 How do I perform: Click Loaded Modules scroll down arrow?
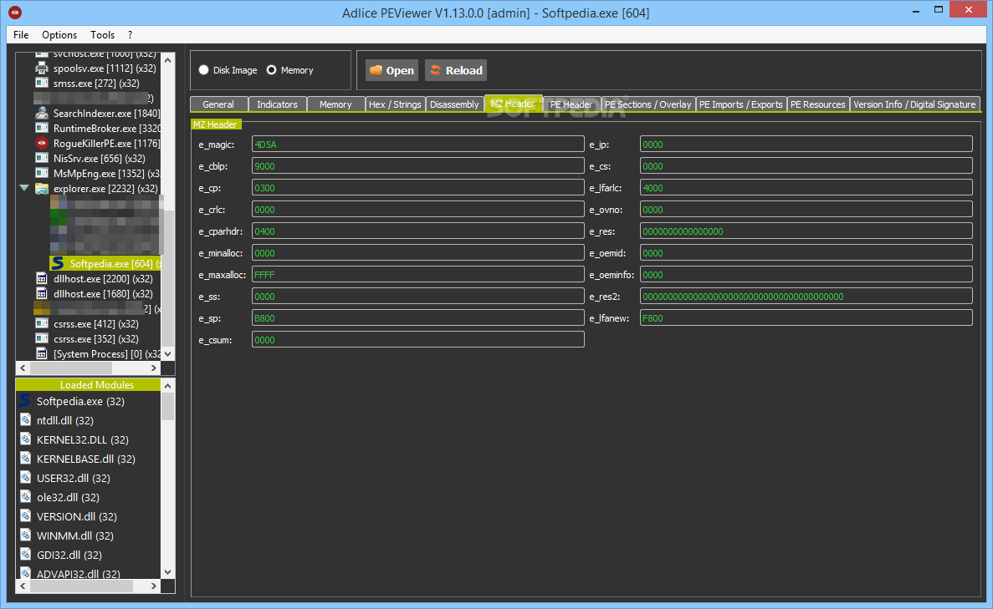[168, 571]
